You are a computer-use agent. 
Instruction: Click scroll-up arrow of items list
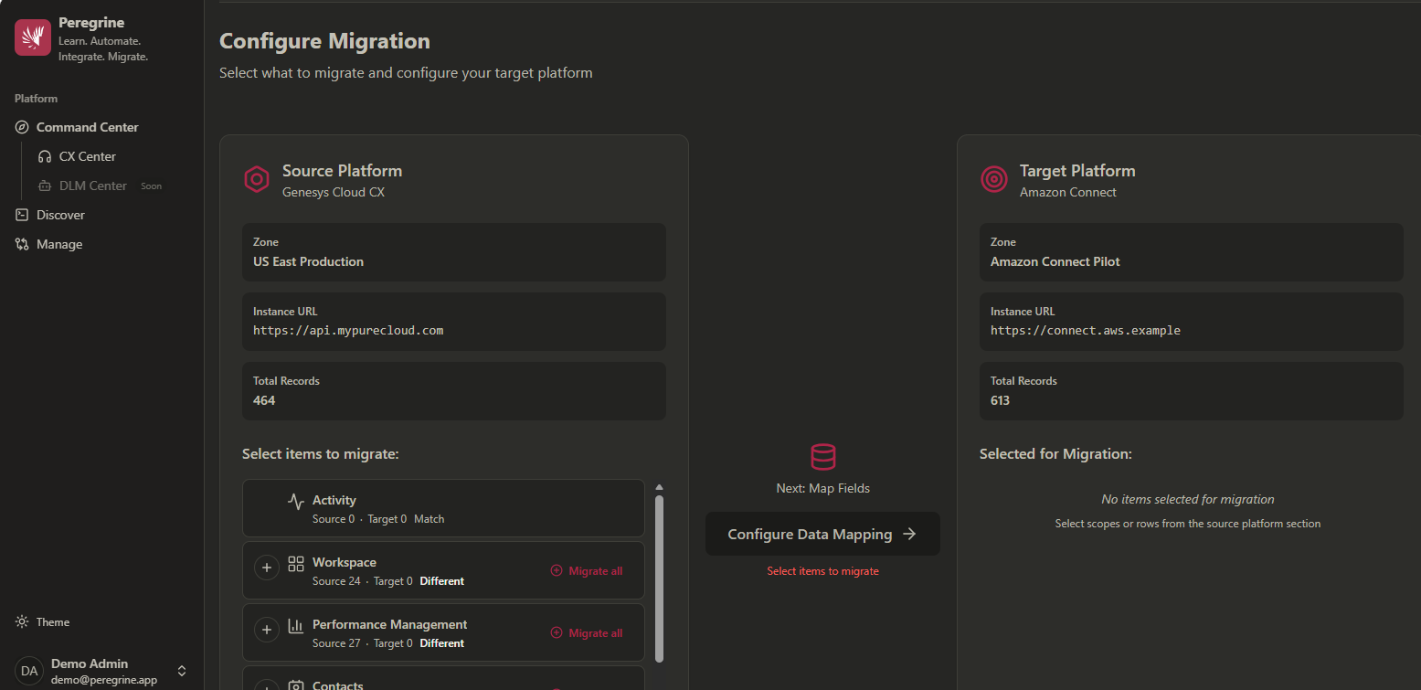659,487
